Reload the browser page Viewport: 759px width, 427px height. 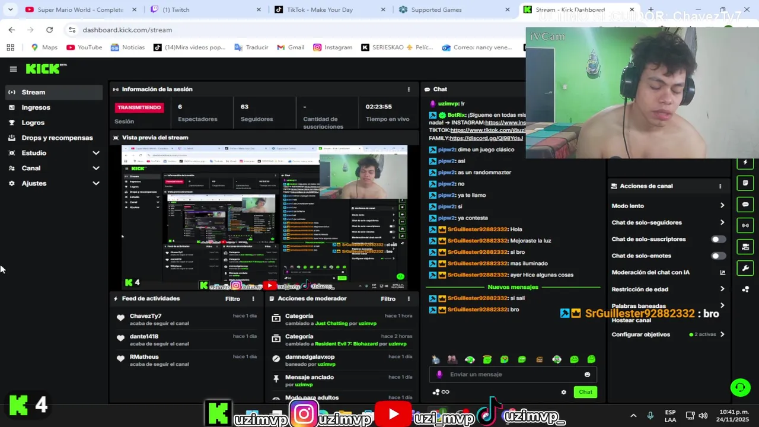coord(49,30)
